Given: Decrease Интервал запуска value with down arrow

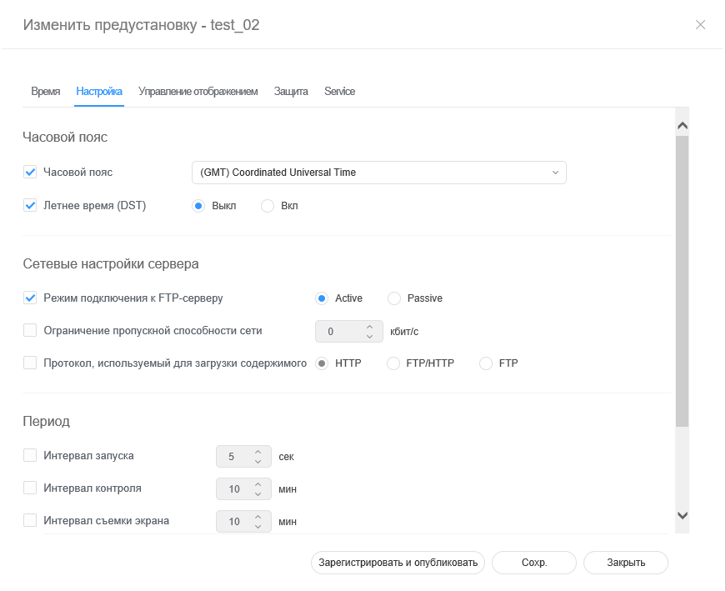Looking at the screenshot, I should point(258,462).
